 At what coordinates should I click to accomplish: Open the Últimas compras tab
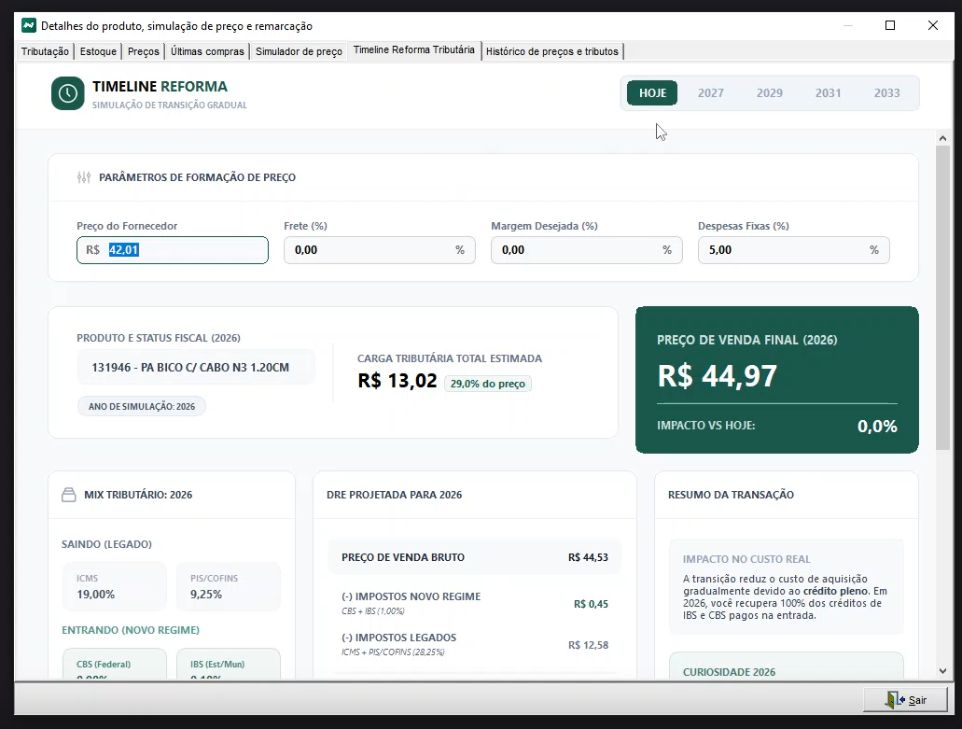pyautogui.click(x=207, y=51)
